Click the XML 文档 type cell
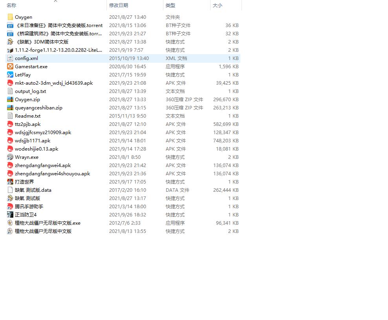Viewport: 388px width, 320px height. pos(176,58)
